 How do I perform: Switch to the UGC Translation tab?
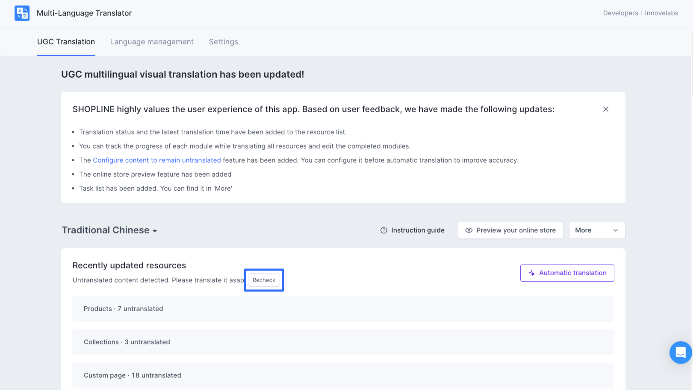(66, 42)
